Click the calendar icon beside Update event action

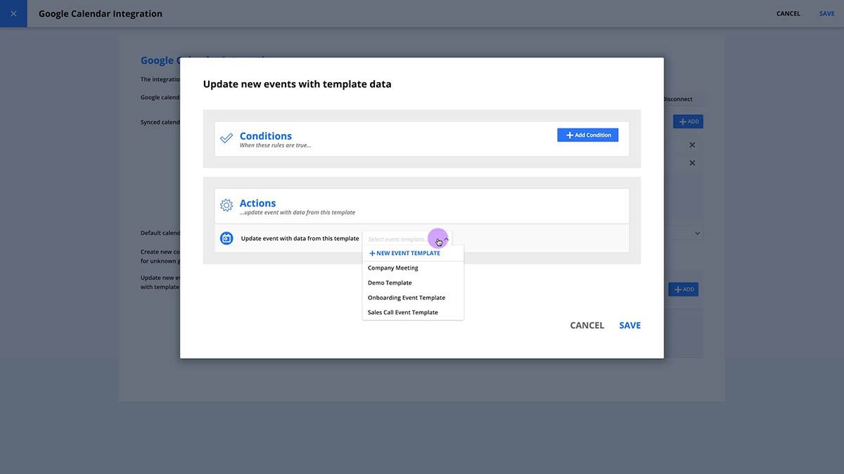tap(226, 238)
